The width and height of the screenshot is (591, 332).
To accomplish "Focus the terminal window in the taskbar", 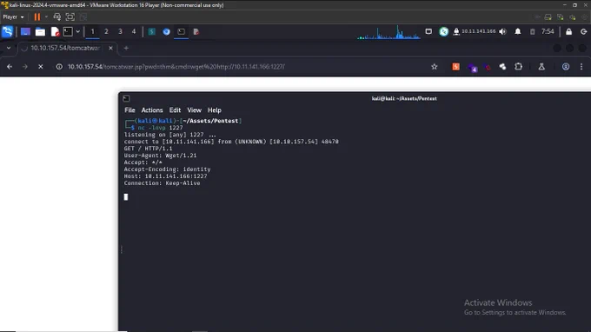I will pyautogui.click(x=182, y=31).
